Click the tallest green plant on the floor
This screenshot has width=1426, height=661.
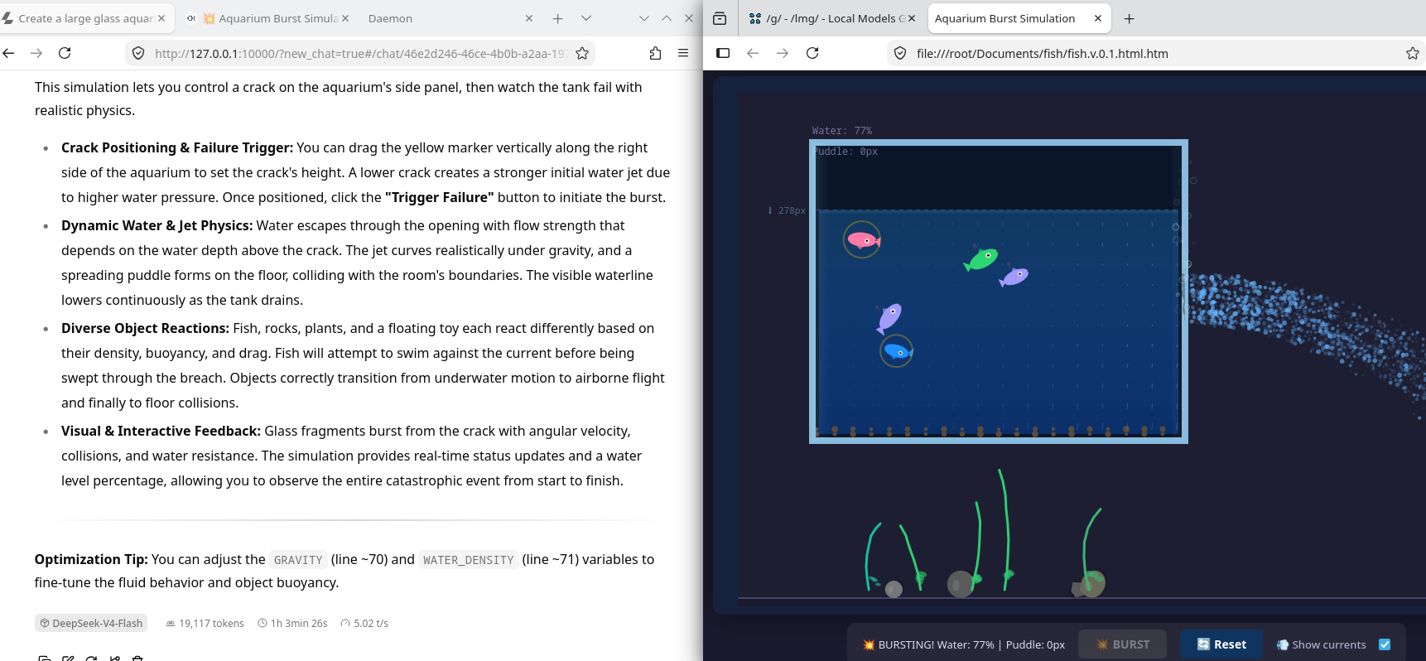tap(1005, 530)
